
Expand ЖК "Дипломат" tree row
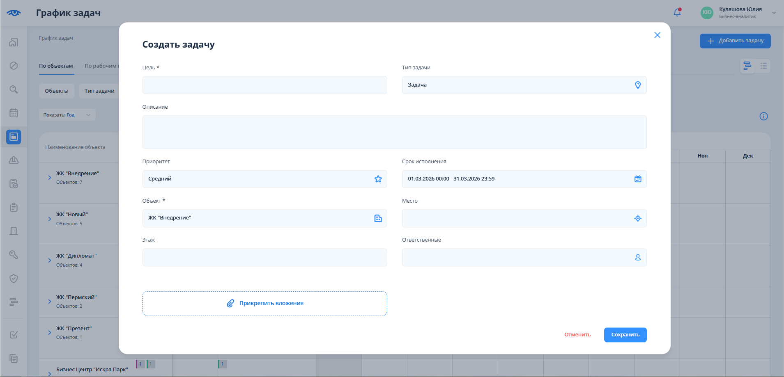coord(50,260)
